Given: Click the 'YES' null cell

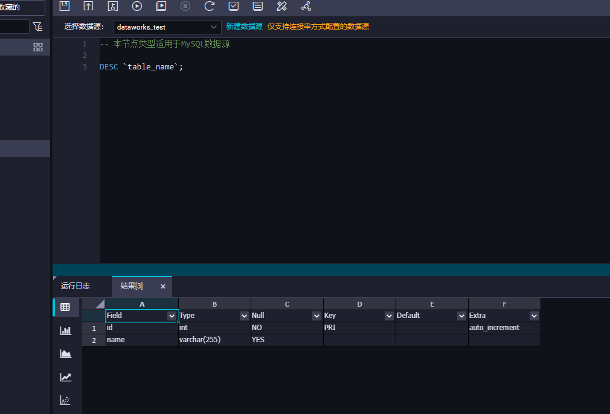Looking at the screenshot, I should click(287, 340).
